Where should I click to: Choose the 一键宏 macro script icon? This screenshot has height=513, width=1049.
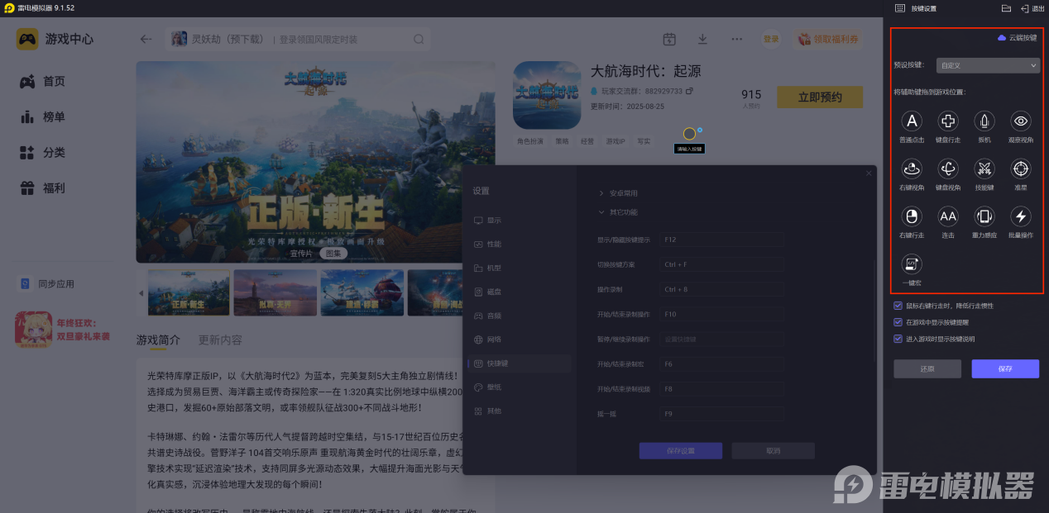[911, 264]
